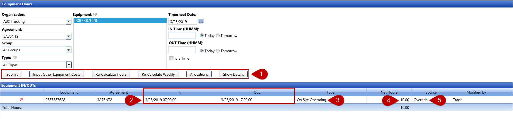Click Show Details button
Viewport: 513px width, 119px height.
tap(233, 74)
